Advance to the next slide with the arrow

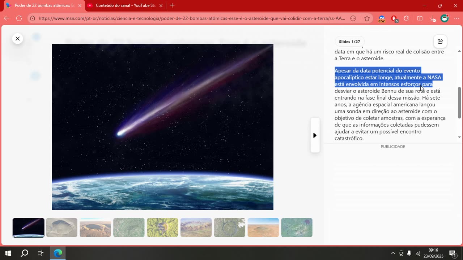tap(315, 135)
